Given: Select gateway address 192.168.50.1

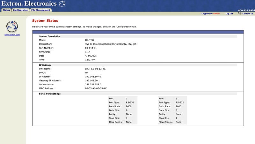Looking at the screenshot, I should [92, 80].
